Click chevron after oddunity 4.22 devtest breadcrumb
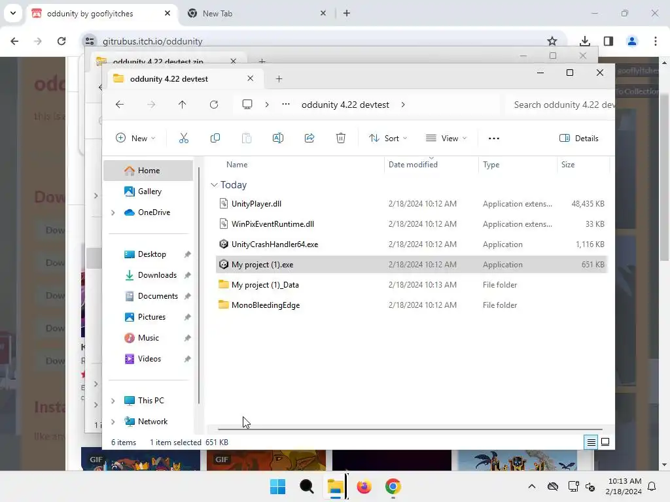This screenshot has height=502, width=670. [x=403, y=105]
